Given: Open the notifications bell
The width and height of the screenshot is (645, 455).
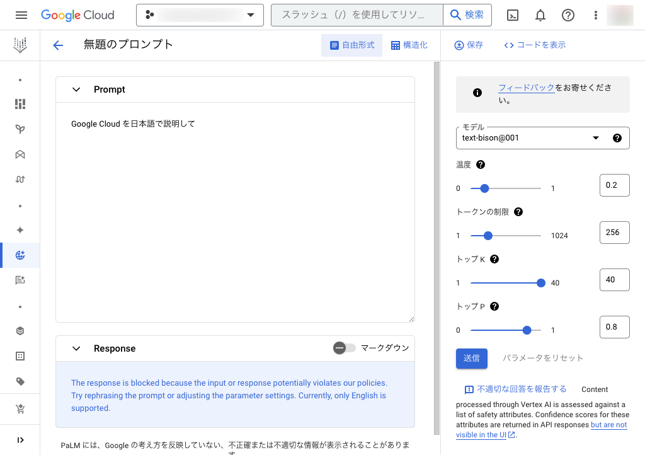Looking at the screenshot, I should [x=540, y=15].
